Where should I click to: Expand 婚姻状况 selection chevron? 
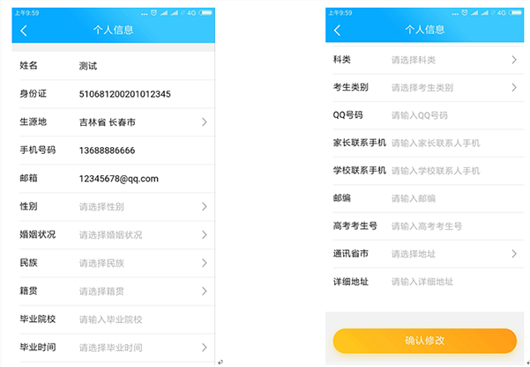tap(205, 235)
